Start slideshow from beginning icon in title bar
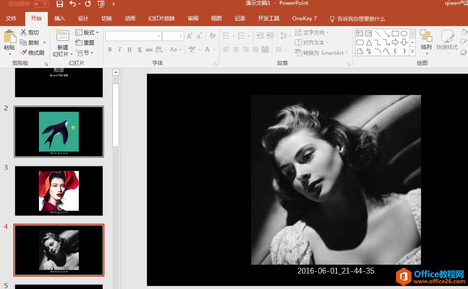Image resolution: width=468 pixels, height=289 pixels. [x=101, y=4]
